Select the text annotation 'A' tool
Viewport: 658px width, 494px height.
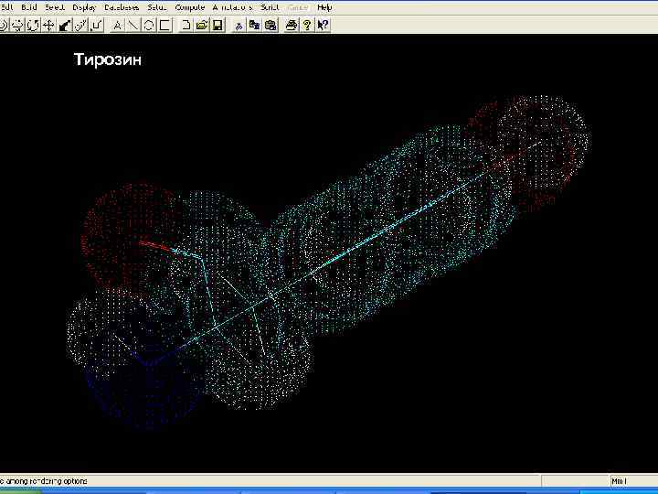click(117, 26)
